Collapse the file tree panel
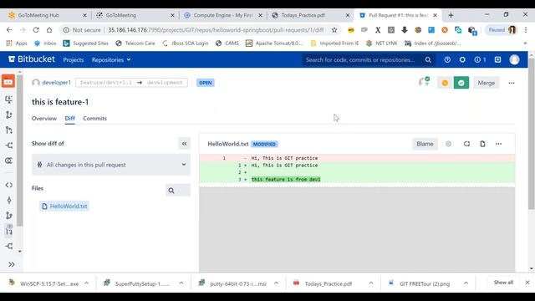535x301 pixels. (x=184, y=144)
